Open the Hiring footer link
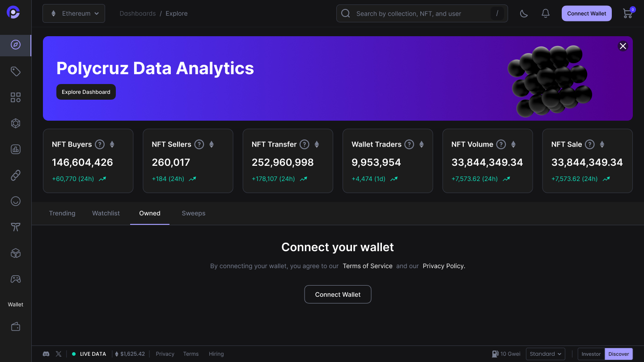Screen dimensions: 644x362 click(x=216, y=354)
